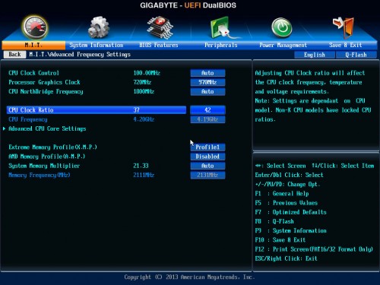This screenshot has height=285, width=380.
Task: Select the highlighted CPU Clock Ratio row
Action: coord(97,110)
